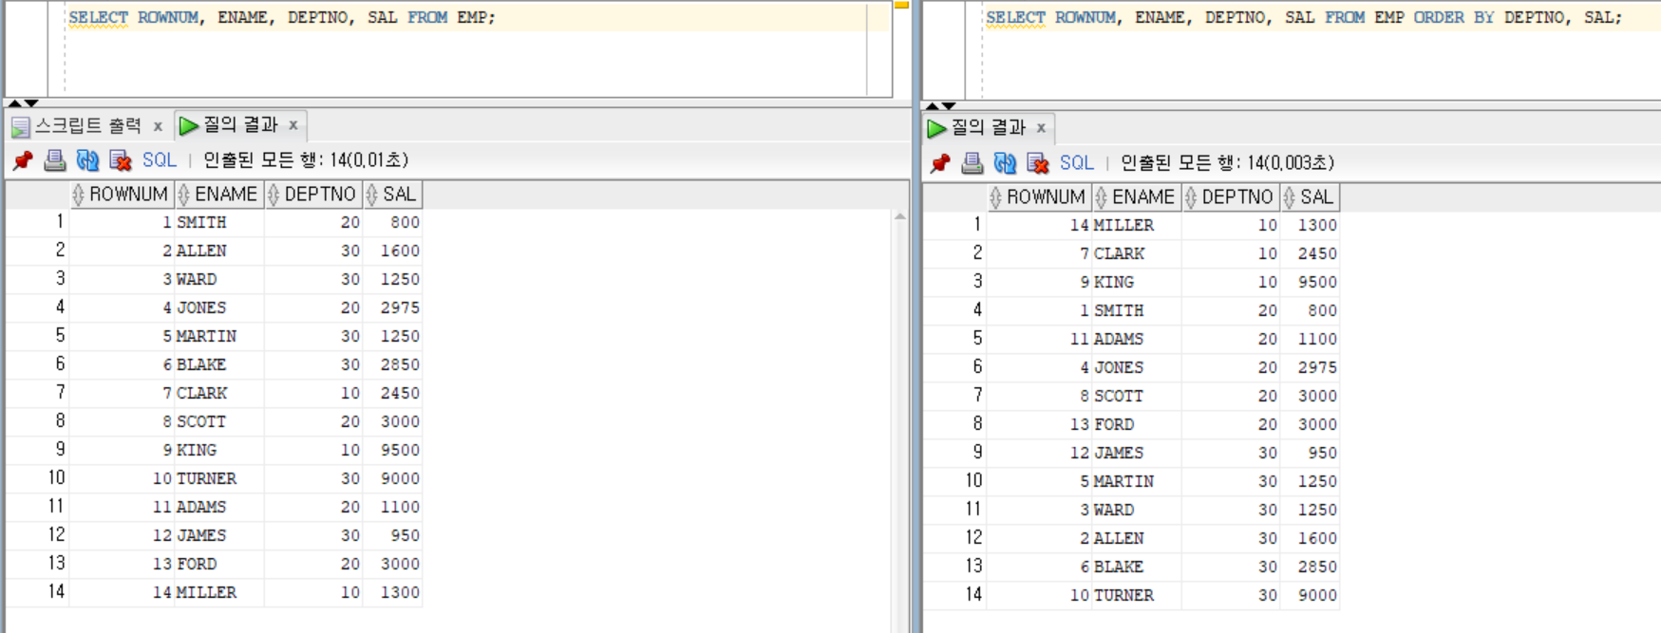Print the right query result grid
This screenshot has width=1661, height=633.
pyautogui.click(x=972, y=163)
